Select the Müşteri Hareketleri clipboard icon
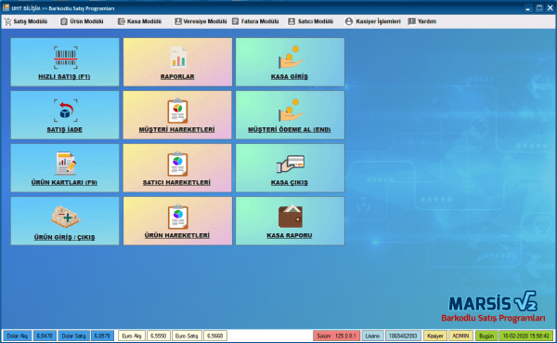The width and height of the screenshot is (557, 343). 177,111
